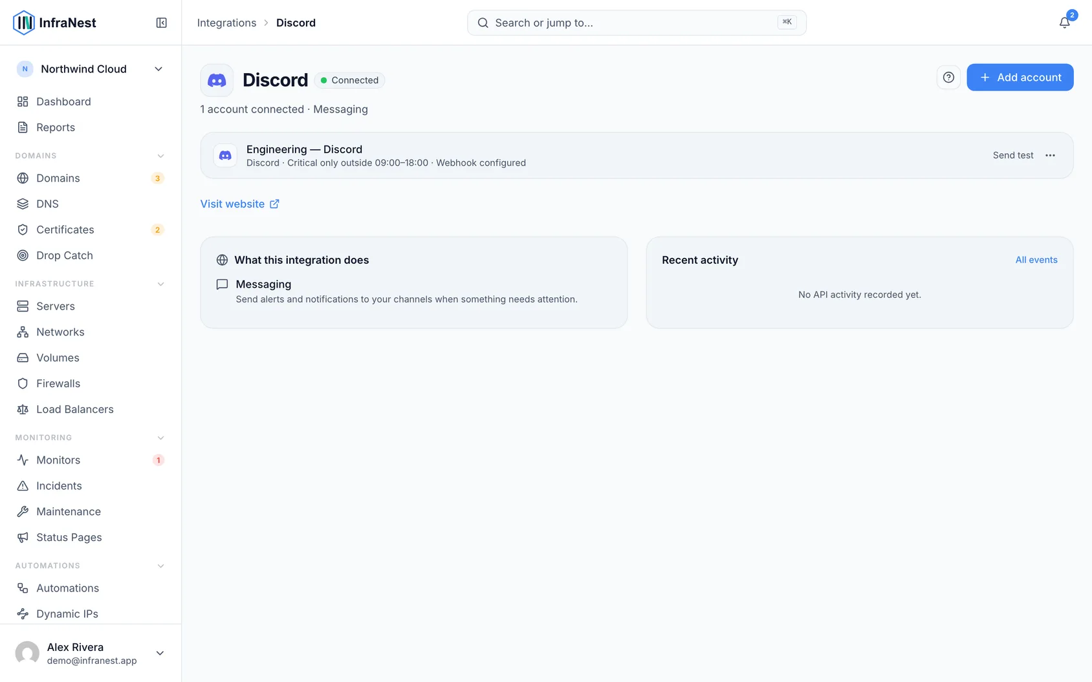Open the Northwind Cloud workspace switcher
Viewport: 1092px width, 682px height.
(91, 69)
